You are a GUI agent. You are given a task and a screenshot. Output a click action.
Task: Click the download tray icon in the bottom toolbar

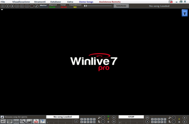(x=43, y=121)
